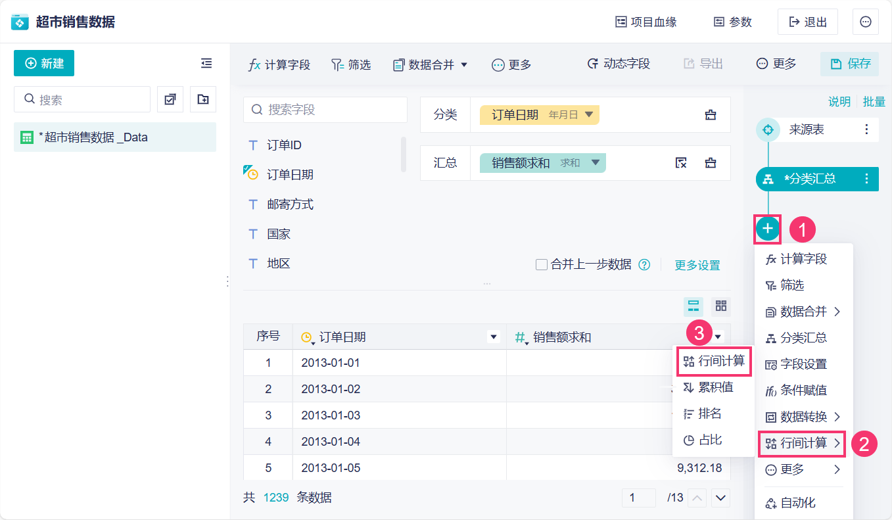Expand the 数据合并 toolbar dropdown
This screenshot has height=520, width=892.
pyautogui.click(x=463, y=64)
